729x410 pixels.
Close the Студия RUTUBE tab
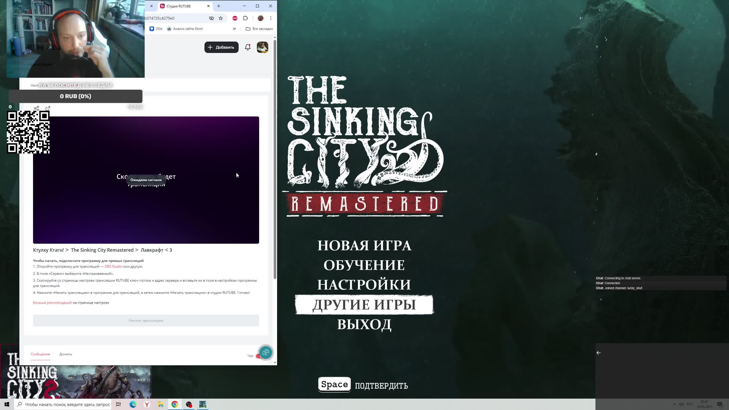click(x=208, y=6)
